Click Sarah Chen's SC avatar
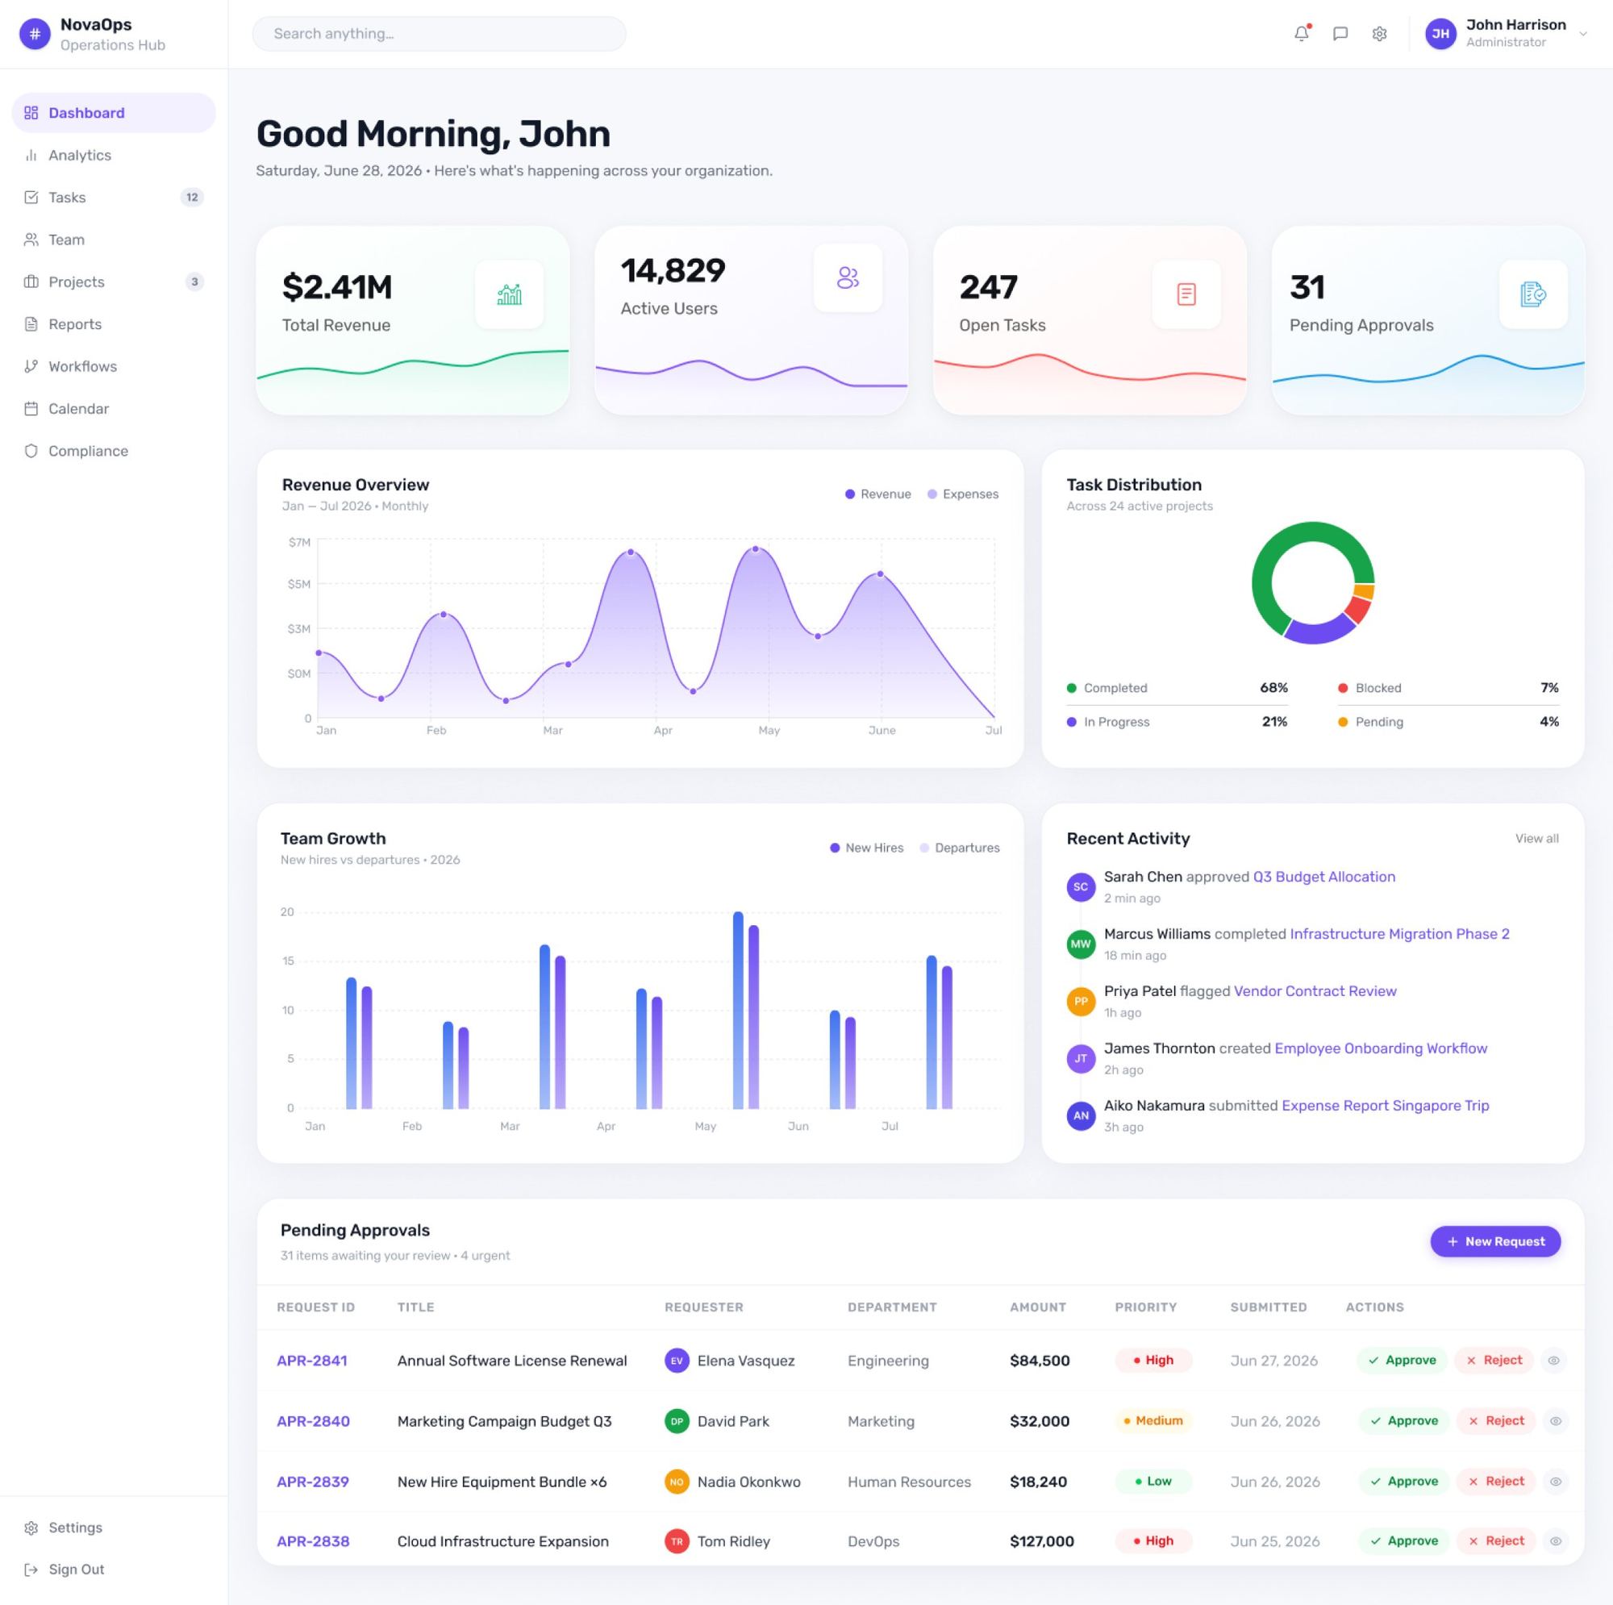The image size is (1613, 1605). pyautogui.click(x=1081, y=887)
